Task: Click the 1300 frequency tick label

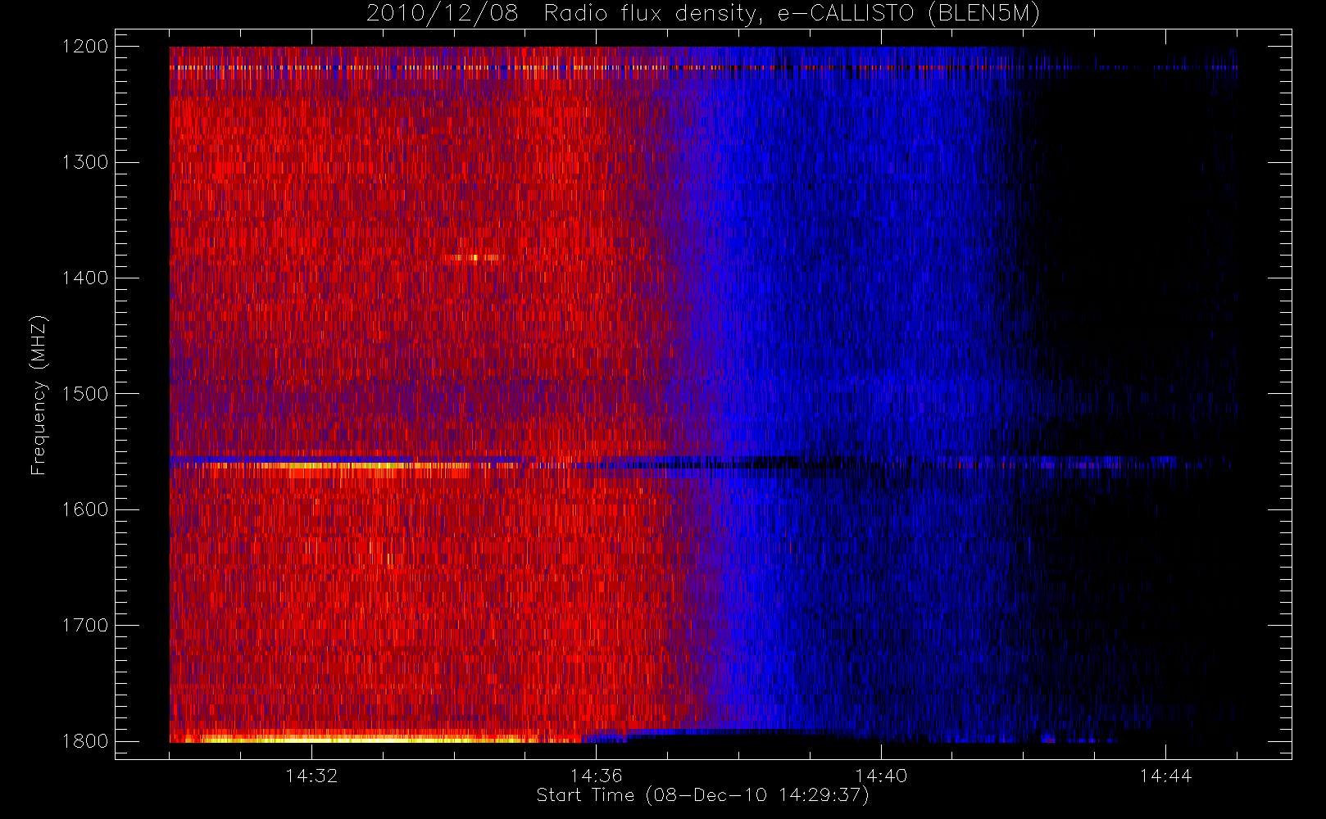Action: (85, 162)
